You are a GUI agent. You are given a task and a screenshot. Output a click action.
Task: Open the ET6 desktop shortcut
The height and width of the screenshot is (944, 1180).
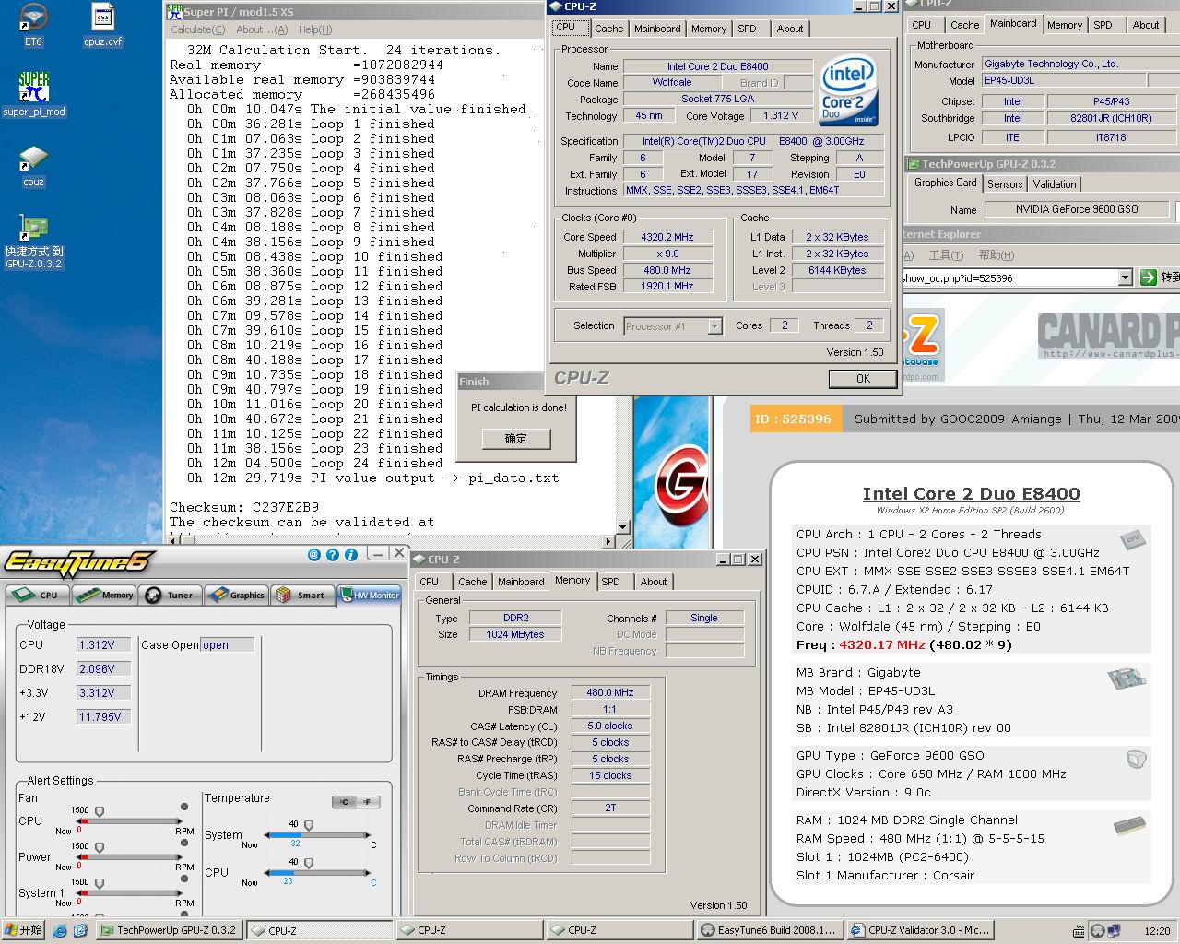pyautogui.click(x=33, y=24)
